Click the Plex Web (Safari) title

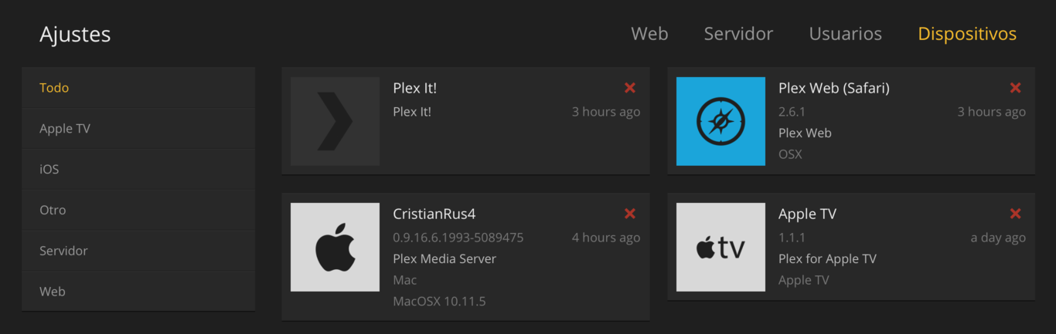(x=834, y=88)
